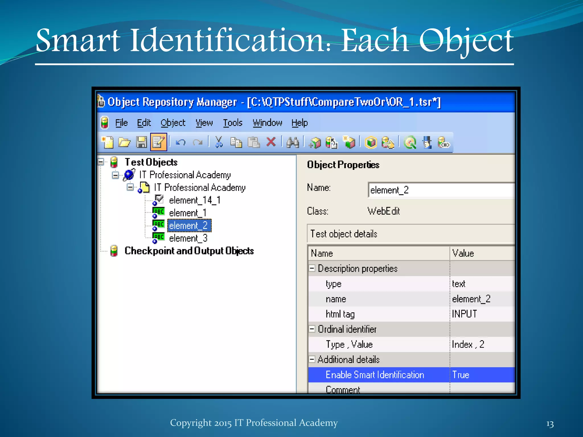Click the top-hat man Object Spy icon
583x437 pixels.
click(x=427, y=142)
